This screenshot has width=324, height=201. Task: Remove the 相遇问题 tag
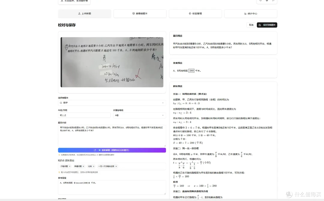(x=83, y=166)
